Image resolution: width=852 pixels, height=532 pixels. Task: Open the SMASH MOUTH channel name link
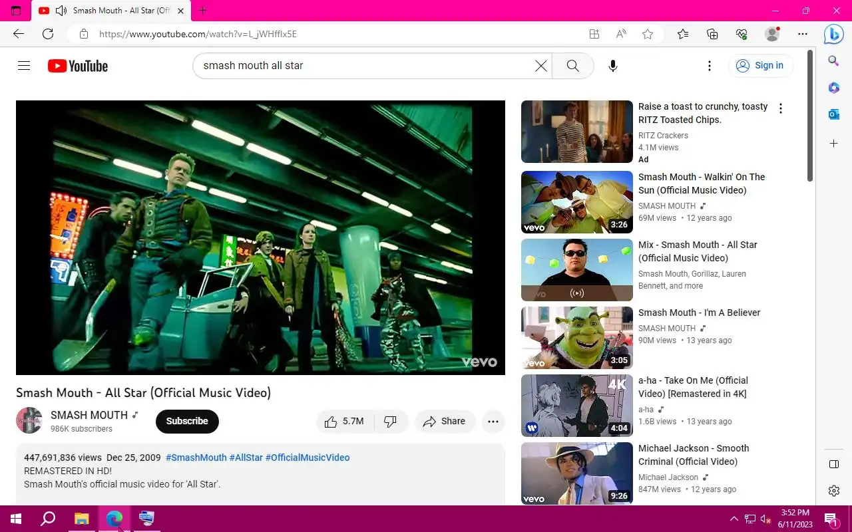tap(89, 415)
